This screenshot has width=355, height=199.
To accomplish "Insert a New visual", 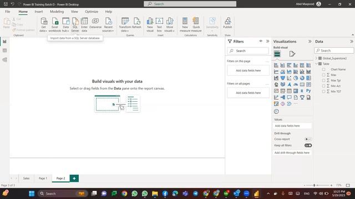I will 150,24.
